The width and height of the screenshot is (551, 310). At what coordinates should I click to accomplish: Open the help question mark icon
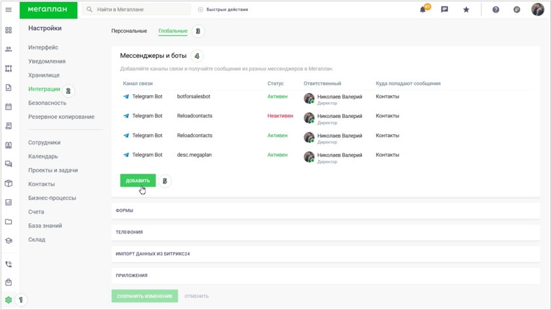496,10
